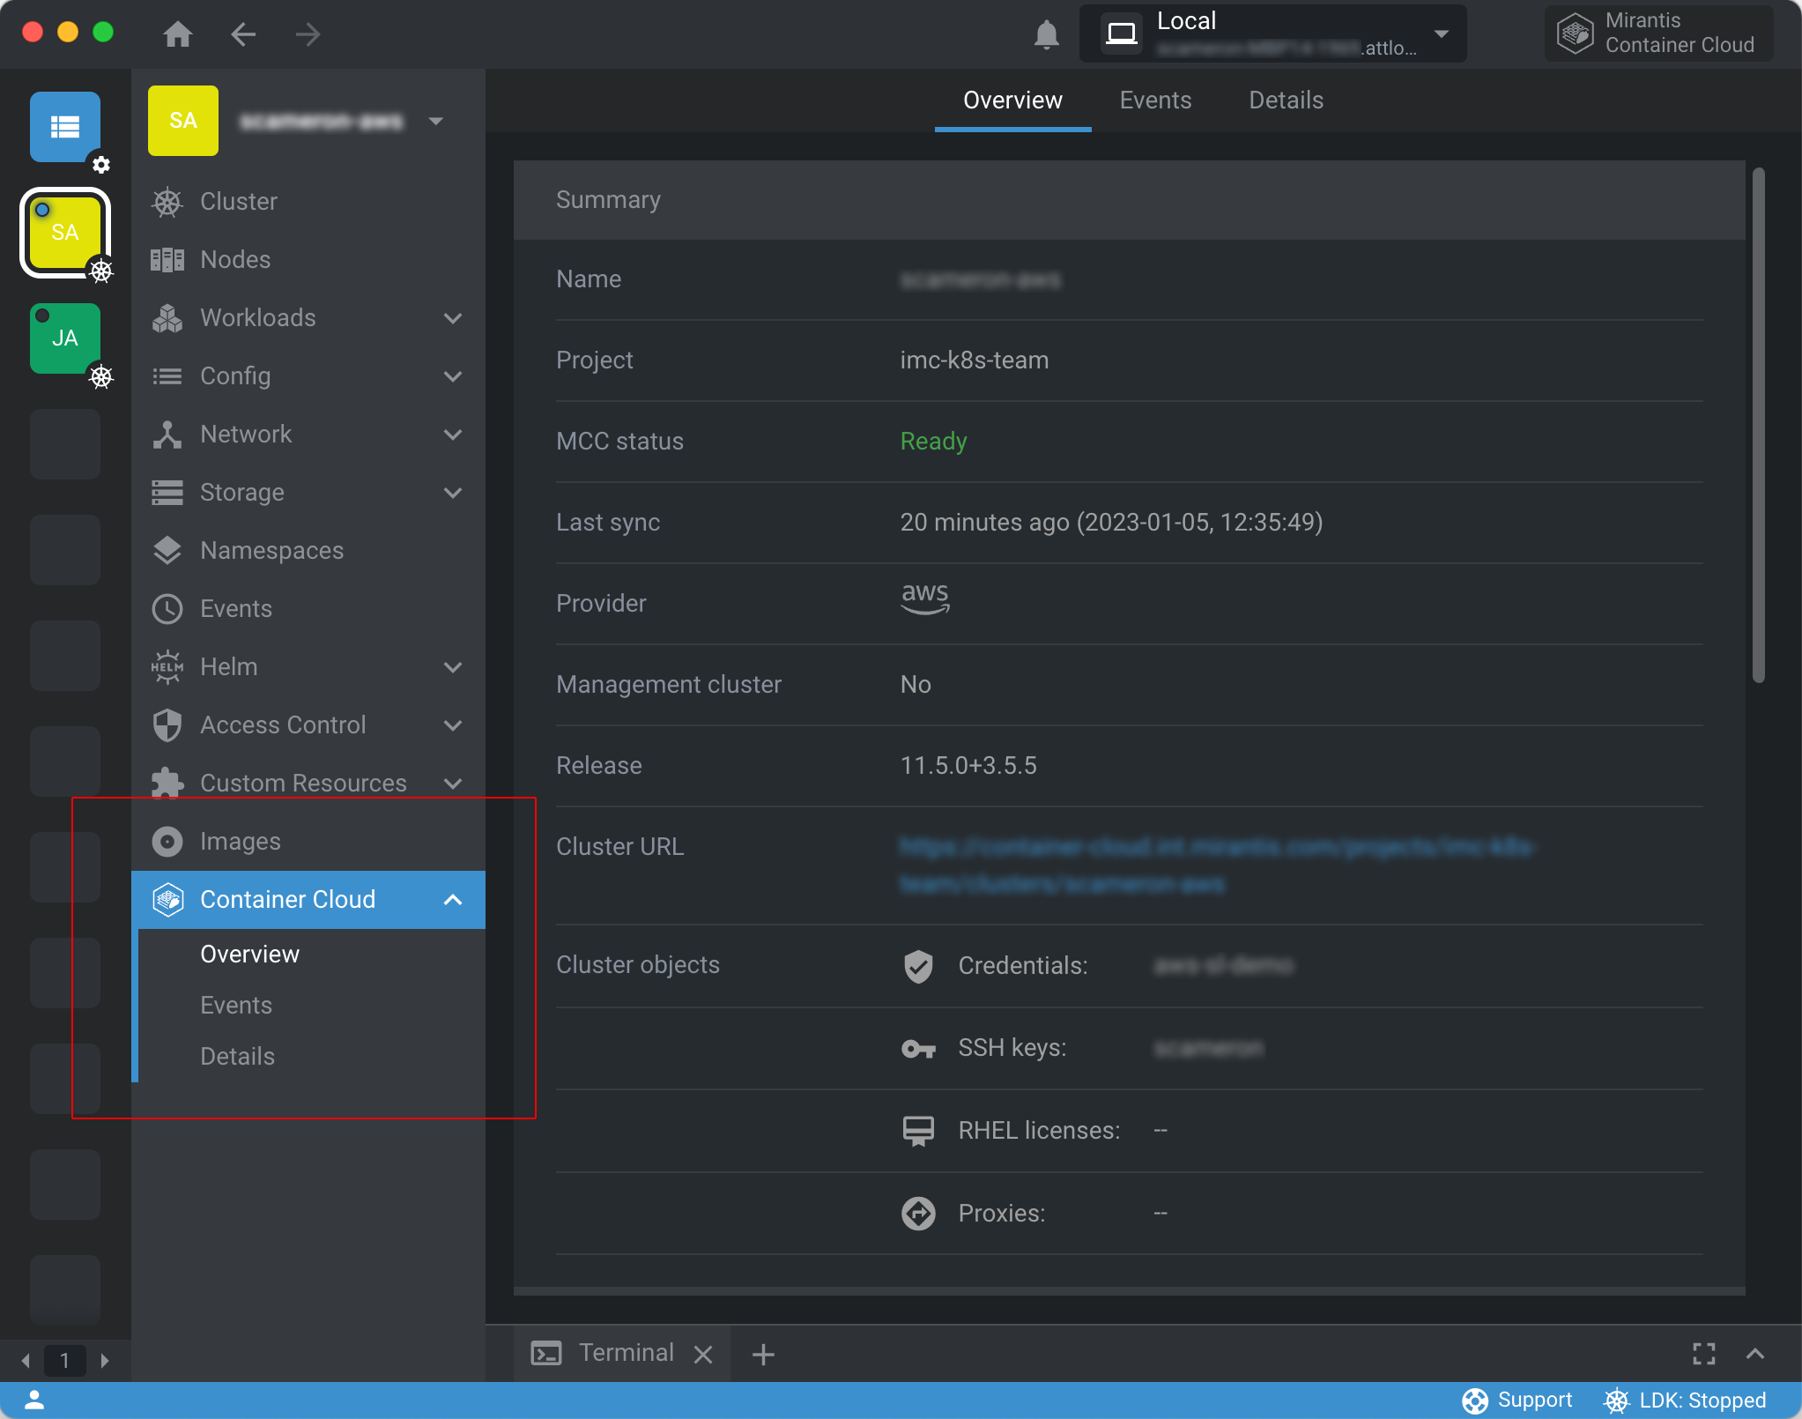Click the Helm icon in navigation menu
This screenshot has height=1419, width=1802.
pos(168,665)
